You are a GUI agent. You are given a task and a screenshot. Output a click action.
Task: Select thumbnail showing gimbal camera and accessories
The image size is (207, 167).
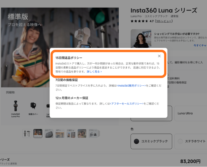[27, 133]
